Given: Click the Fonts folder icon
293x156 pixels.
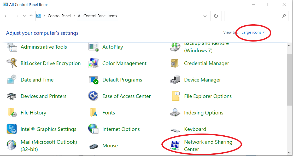Looking at the screenshot, I should pyautogui.click(x=94, y=112).
